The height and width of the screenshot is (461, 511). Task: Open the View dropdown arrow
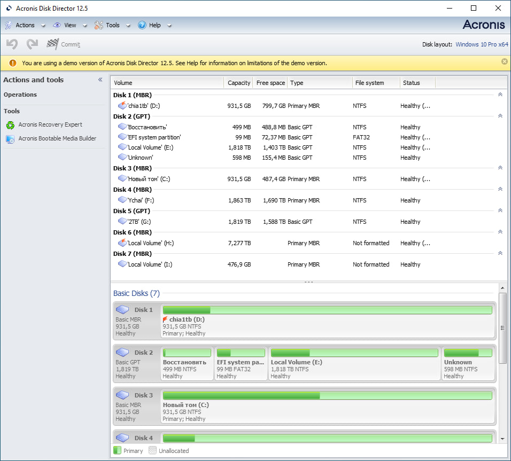[x=85, y=26]
